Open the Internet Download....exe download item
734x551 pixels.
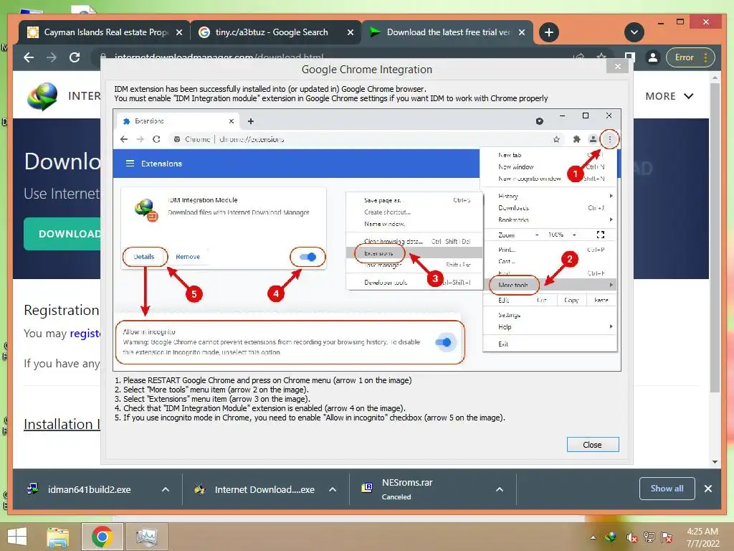tap(255, 489)
